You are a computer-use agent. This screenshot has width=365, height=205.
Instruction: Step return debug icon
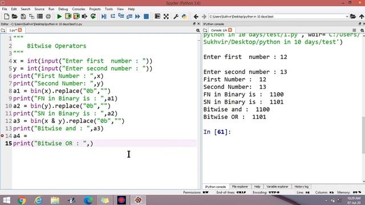click(129, 17)
